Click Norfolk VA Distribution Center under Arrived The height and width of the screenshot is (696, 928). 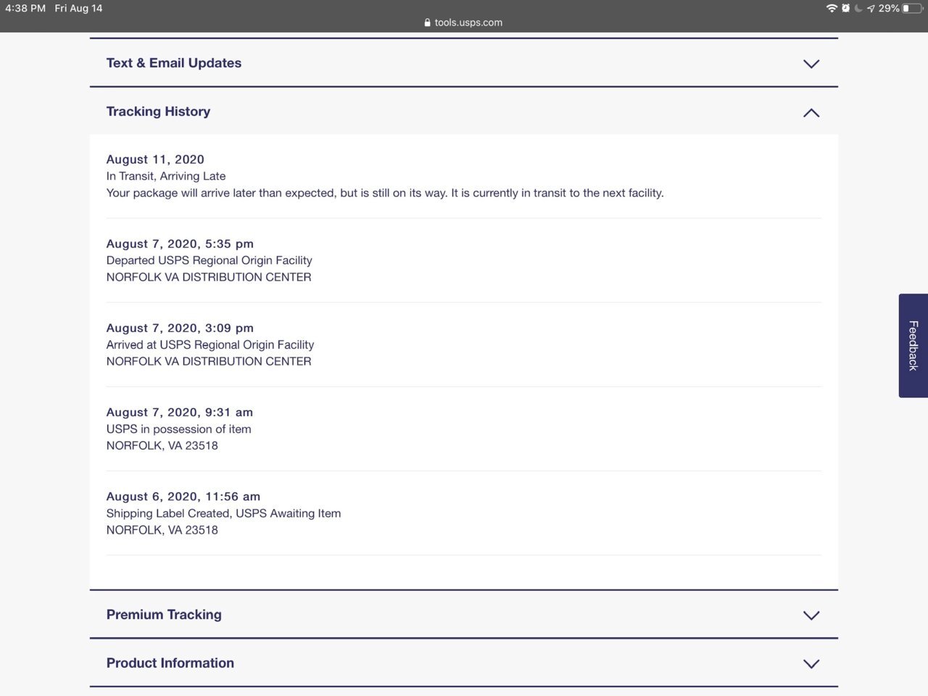[209, 361]
